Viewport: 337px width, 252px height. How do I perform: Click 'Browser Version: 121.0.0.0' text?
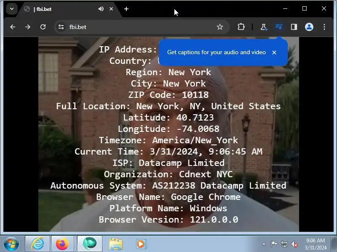168,219
